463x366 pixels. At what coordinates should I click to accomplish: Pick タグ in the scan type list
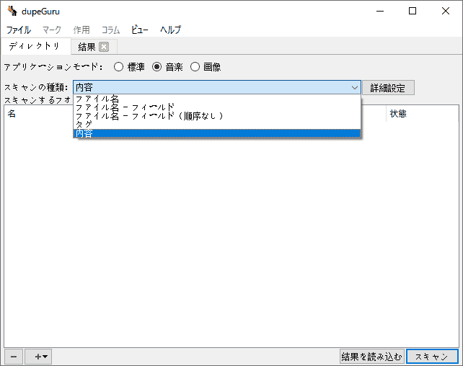84,125
